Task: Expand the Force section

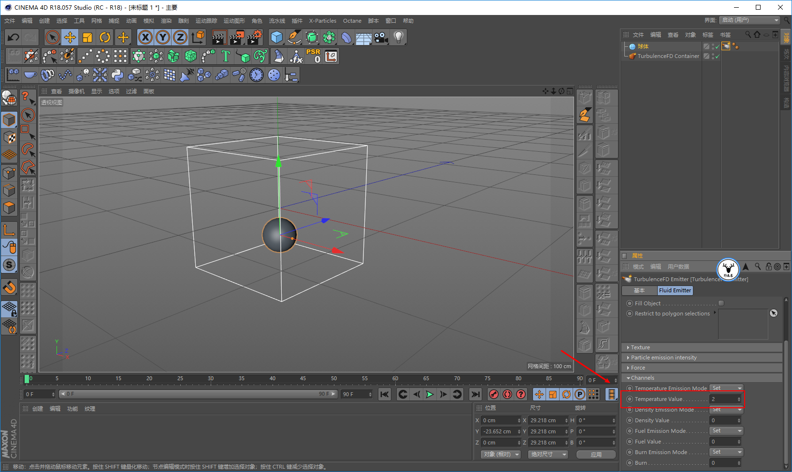Action: (x=702, y=368)
